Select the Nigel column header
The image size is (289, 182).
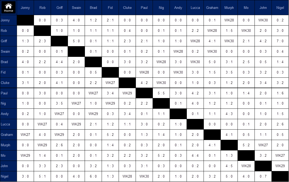(280, 8)
